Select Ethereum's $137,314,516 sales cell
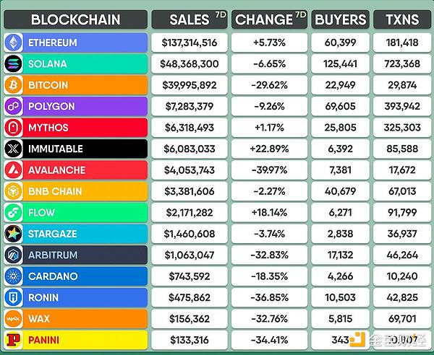 tap(190, 43)
